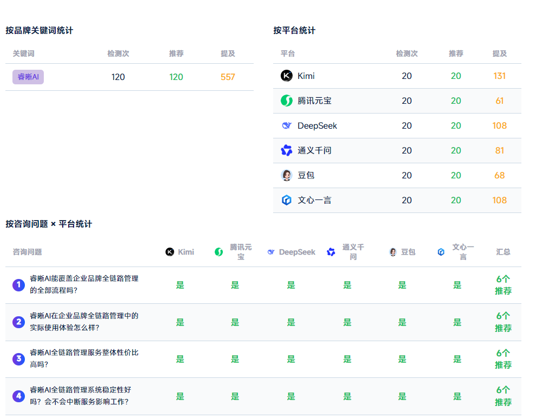This screenshot has height=419, width=536.
Task: Click the 通义千问 platform name
Action: [314, 150]
